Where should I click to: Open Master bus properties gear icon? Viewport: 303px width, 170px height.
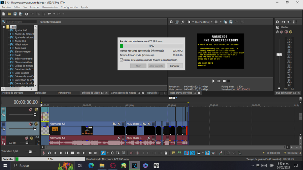pyautogui.click(x=277, y=22)
